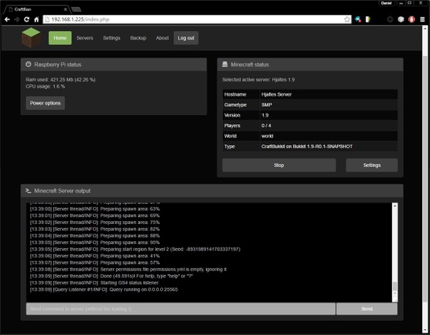Close the CraftBian browser tab
Screen dimensions: 430x335
click(66, 9)
